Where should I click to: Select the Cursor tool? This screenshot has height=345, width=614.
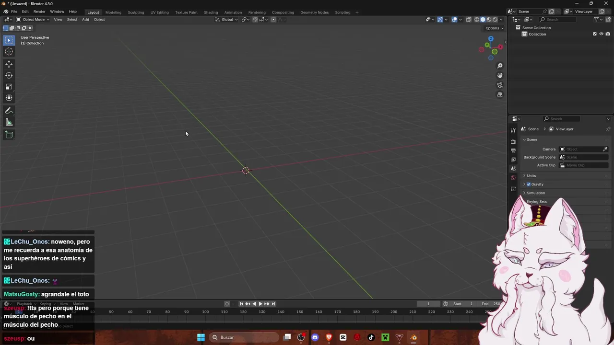(x=9, y=52)
